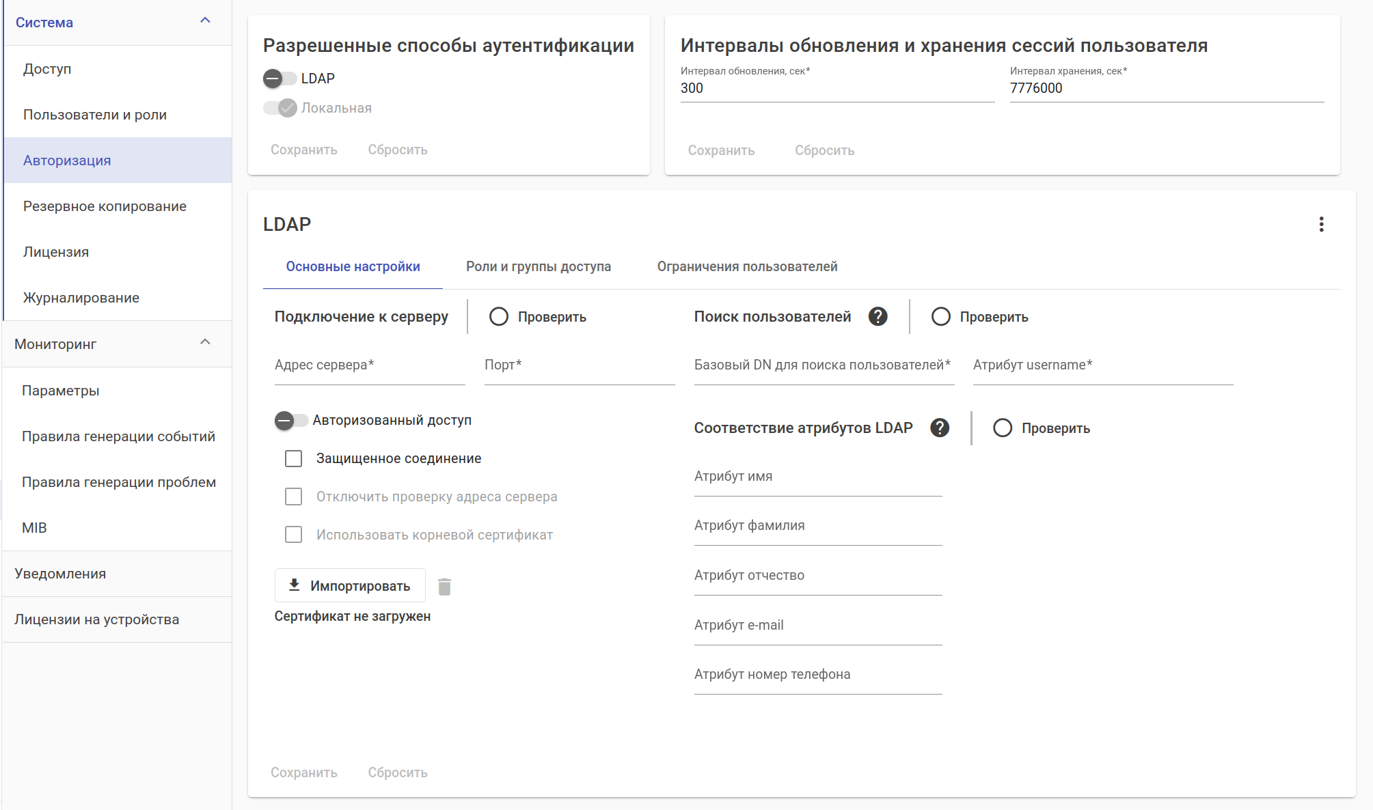The image size is (1373, 810).
Task: Switch to the Ограничения пользователей tab
Action: click(747, 267)
